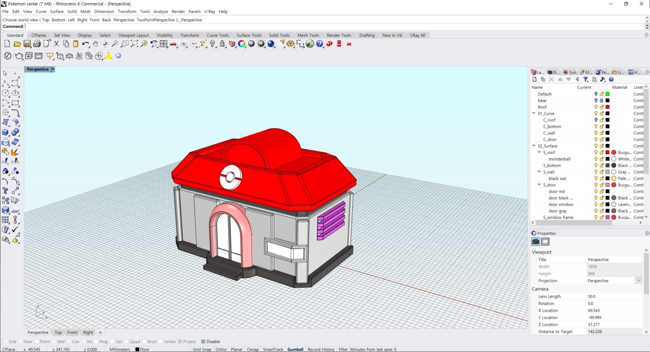The width and height of the screenshot is (650, 352).
Task: Change the purple S_window frame color swatch
Action: pos(608,217)
